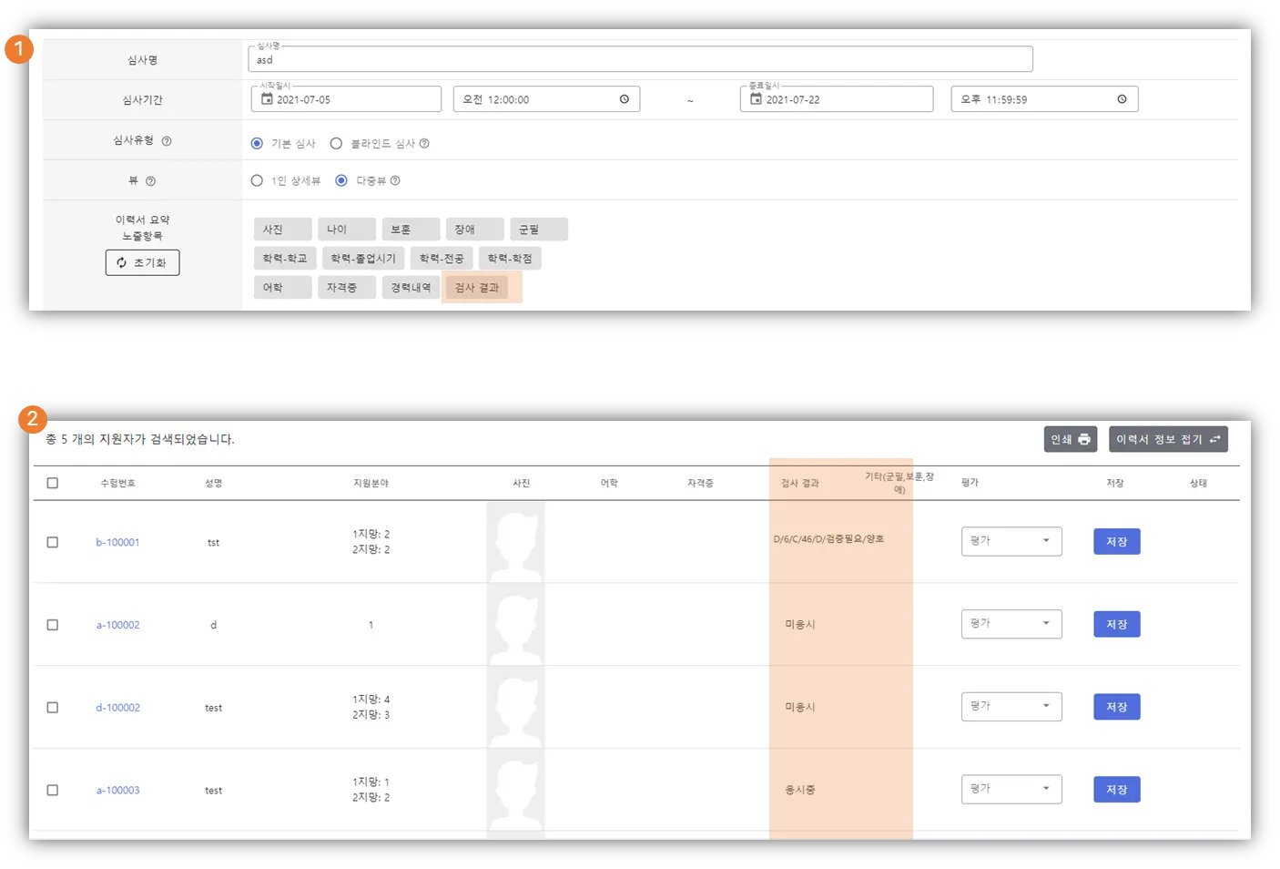Click the start date field 2021-07-05
1280x869 pixels.
(346, 99)
